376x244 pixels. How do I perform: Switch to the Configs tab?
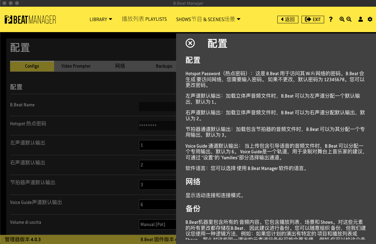pos(32,66)
